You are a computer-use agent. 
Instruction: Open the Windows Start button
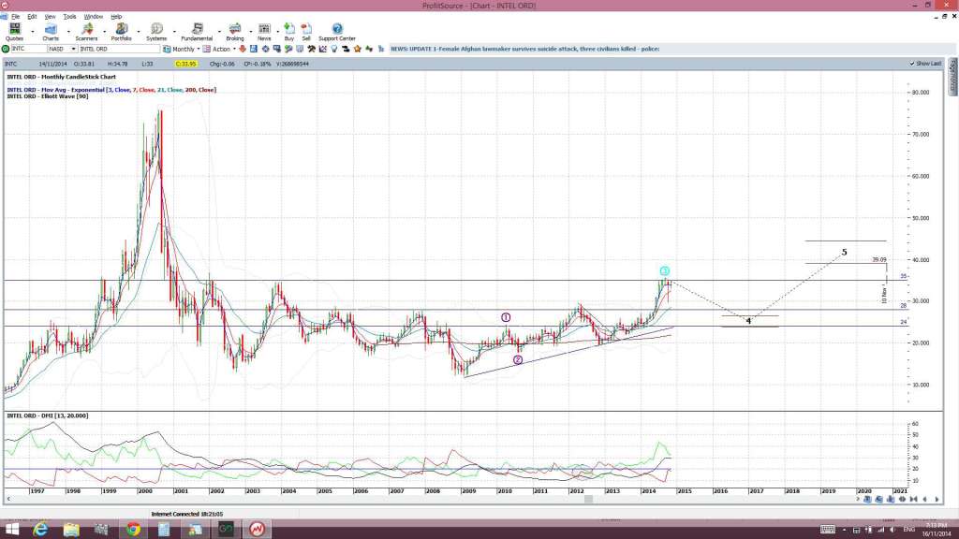(11, 529)
